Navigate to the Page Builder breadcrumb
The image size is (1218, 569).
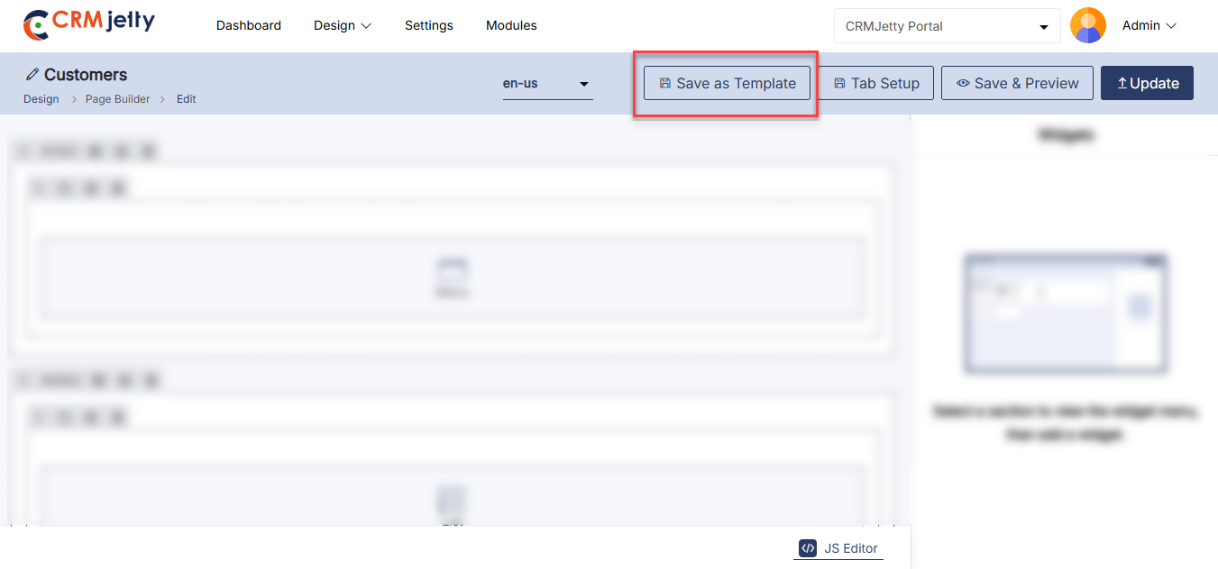117,99
